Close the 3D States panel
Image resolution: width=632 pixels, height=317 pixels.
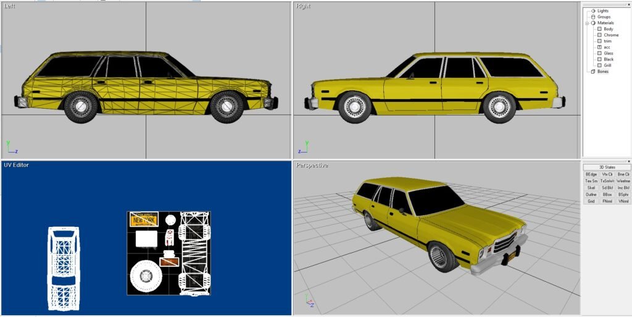click(629, 161)
